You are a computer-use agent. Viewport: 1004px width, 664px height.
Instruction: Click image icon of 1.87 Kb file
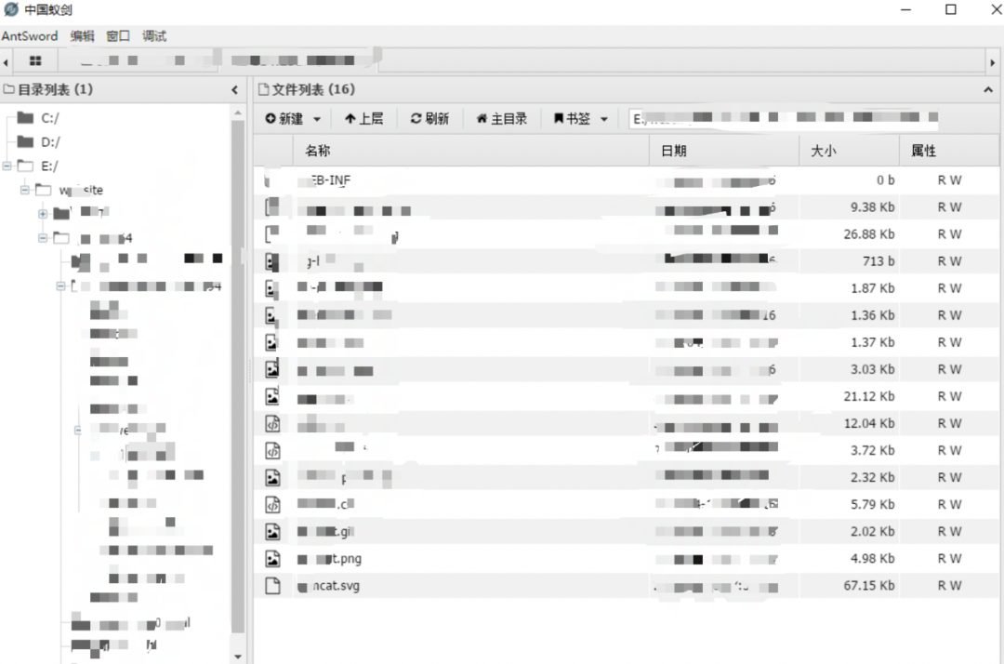[272, 288]
